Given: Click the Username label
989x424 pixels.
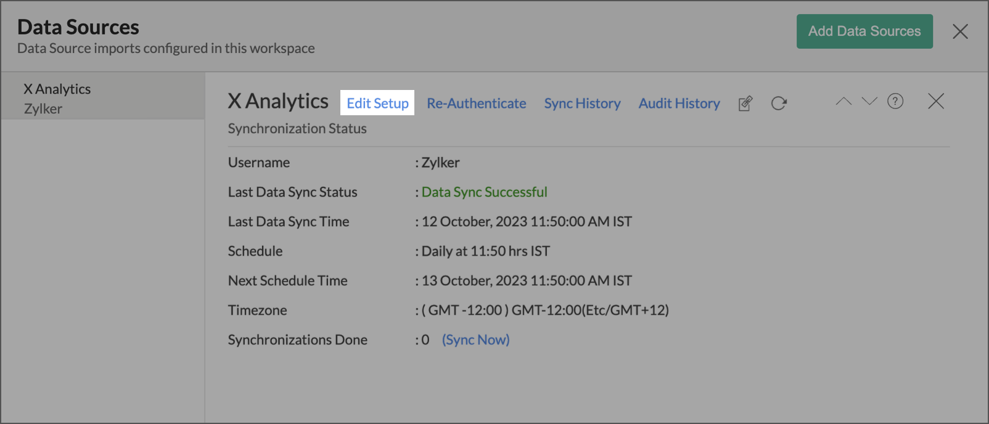Looking at the screenshot, I should (259, 163).
